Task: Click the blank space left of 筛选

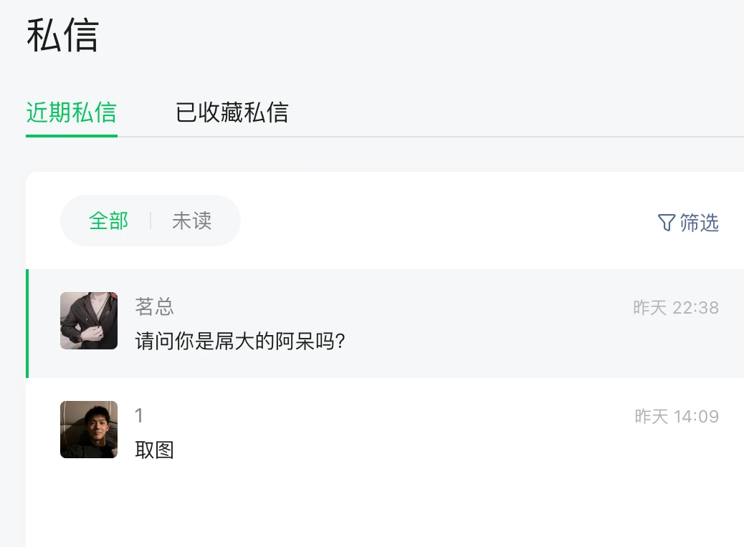Action: (x=444, y=222)
